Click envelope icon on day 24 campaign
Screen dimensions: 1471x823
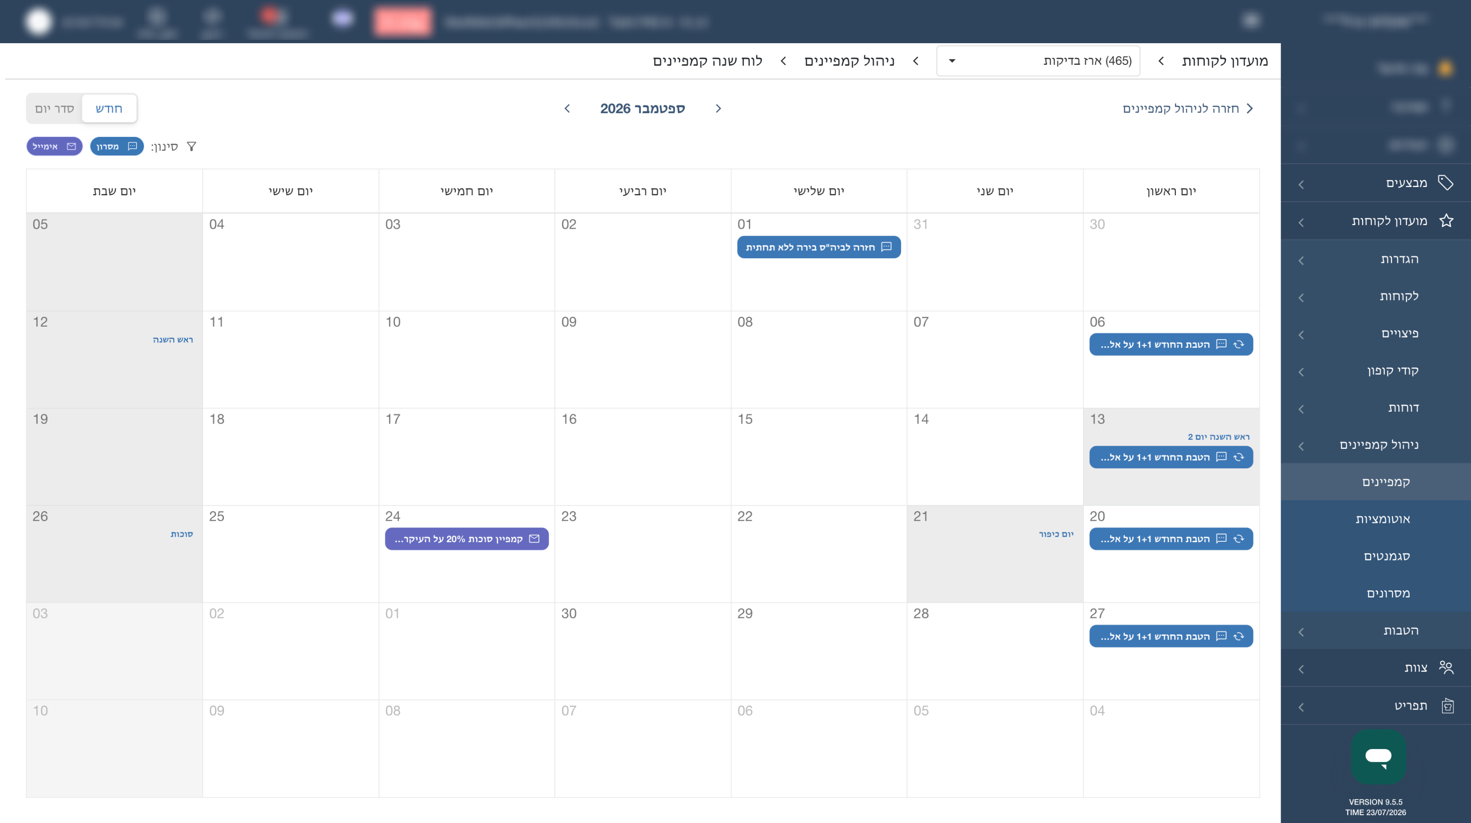pos(535,539)
